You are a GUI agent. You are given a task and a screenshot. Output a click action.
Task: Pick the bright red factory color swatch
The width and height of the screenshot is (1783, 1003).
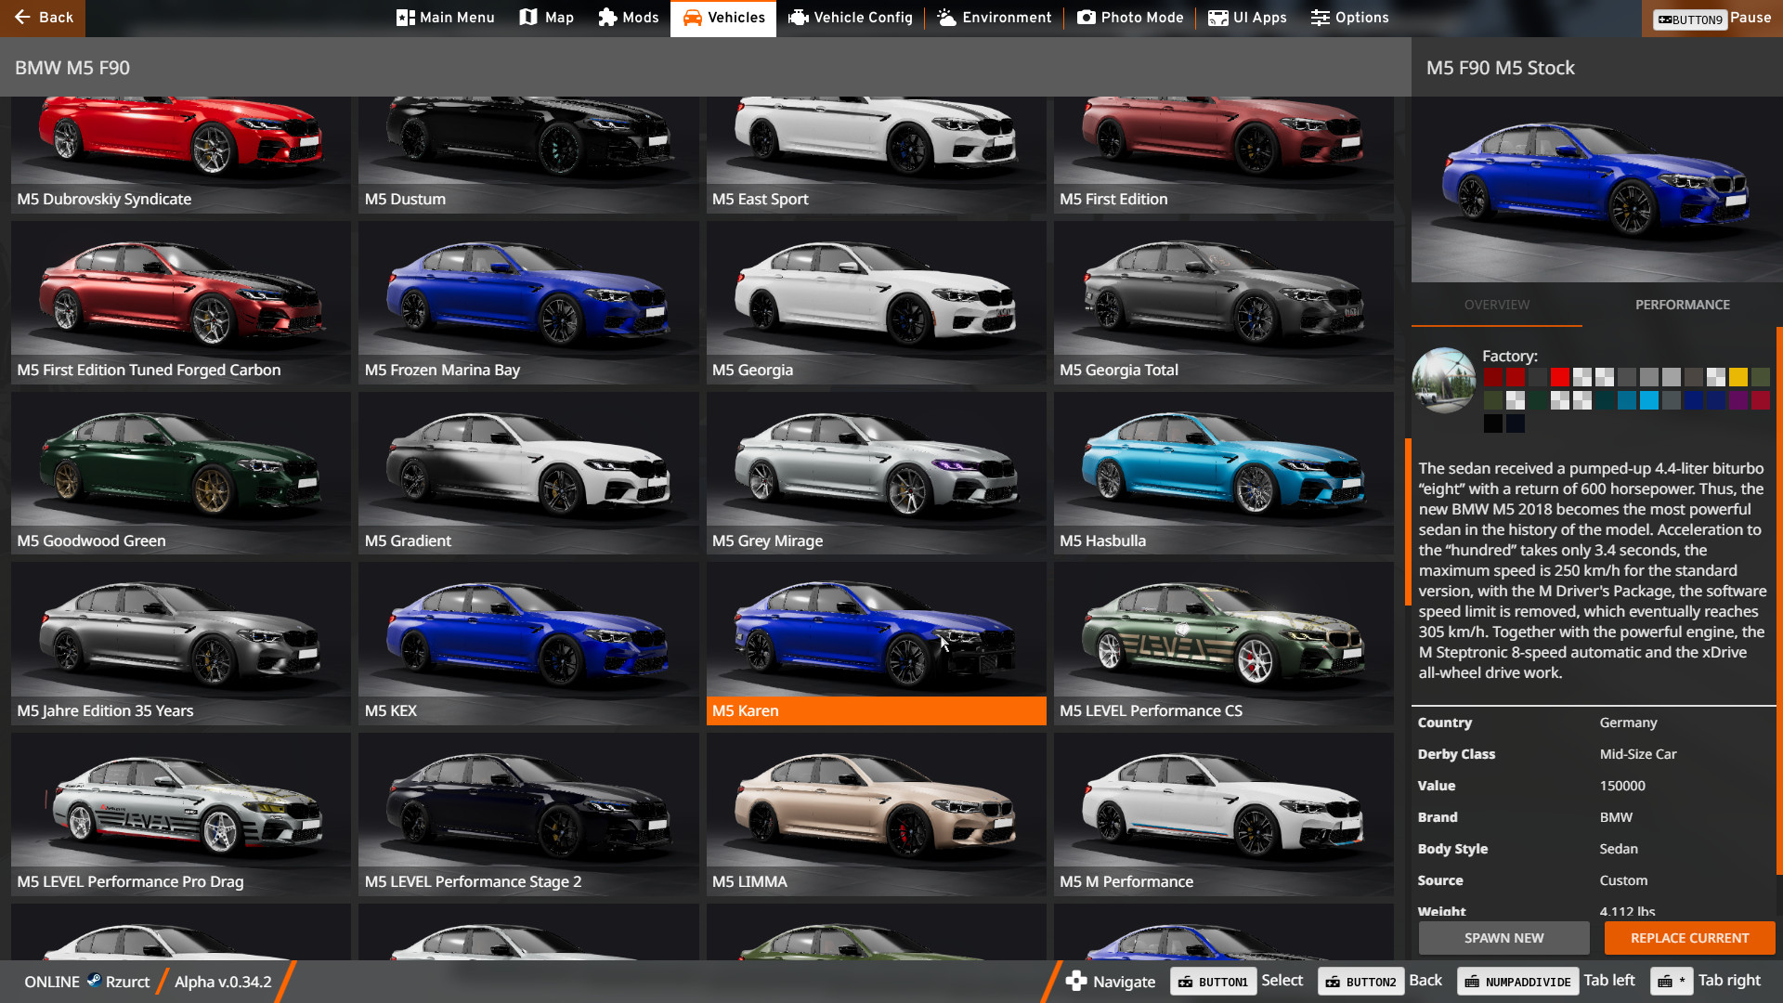click(1559, 377)
